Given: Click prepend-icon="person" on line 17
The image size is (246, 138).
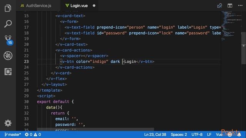Looking at the screenshot, I should [121, 27].
